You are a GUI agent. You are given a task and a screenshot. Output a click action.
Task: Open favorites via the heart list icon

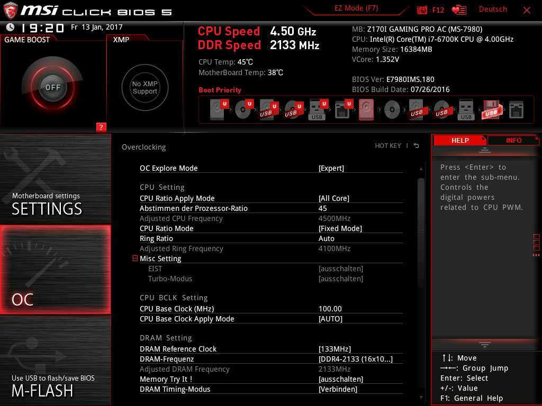(x=459, y=10)
